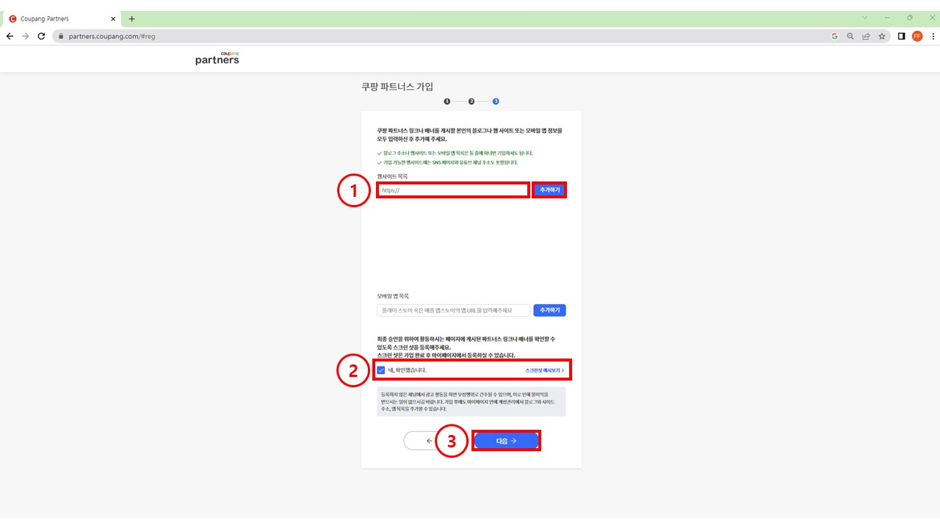The width and height of the screenshot is (940, 529).
Task: Share this page via share icon
Action: (867, 36)
